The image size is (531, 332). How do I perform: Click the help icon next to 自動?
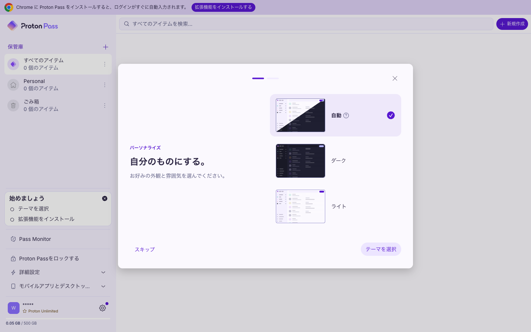click(x=346, y=115)
